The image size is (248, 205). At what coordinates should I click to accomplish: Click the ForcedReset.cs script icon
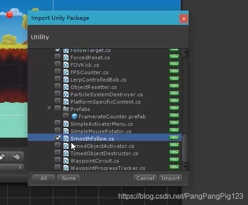[66, 58]
